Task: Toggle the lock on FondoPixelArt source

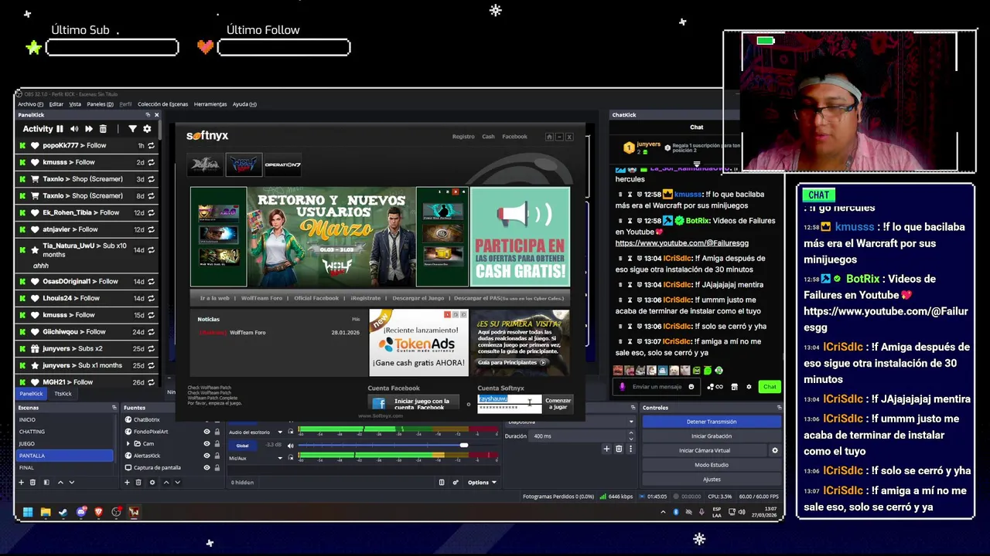Action: coord(217,432)
